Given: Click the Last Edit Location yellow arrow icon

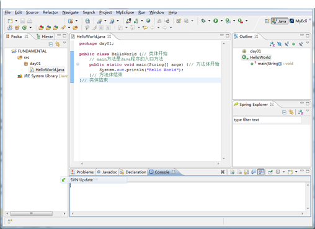Looking at the screenshot, I should [145, 27].
